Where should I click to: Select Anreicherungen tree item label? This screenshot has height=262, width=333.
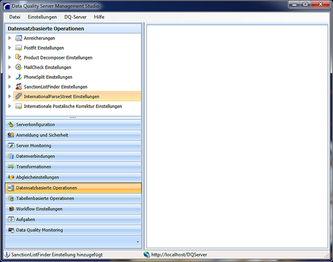click(39, 38)
